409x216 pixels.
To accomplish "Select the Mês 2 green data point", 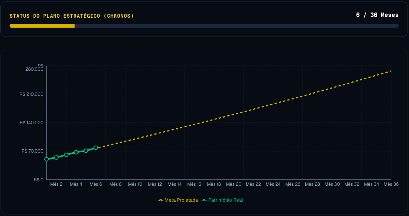I will [x=56, y=157].
